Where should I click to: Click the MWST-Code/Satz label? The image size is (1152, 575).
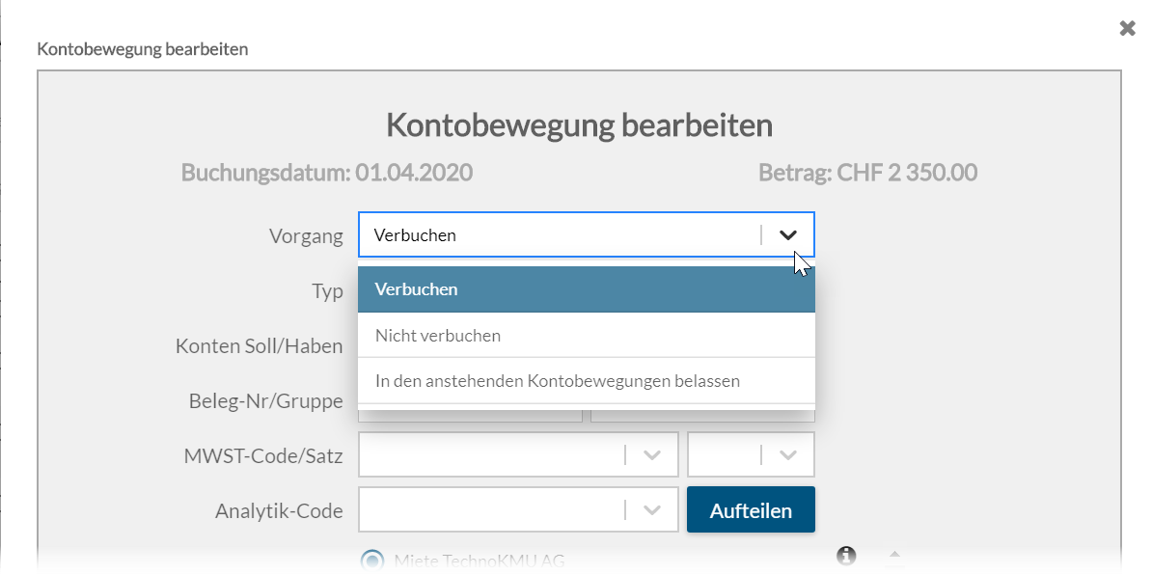point(263,456)
